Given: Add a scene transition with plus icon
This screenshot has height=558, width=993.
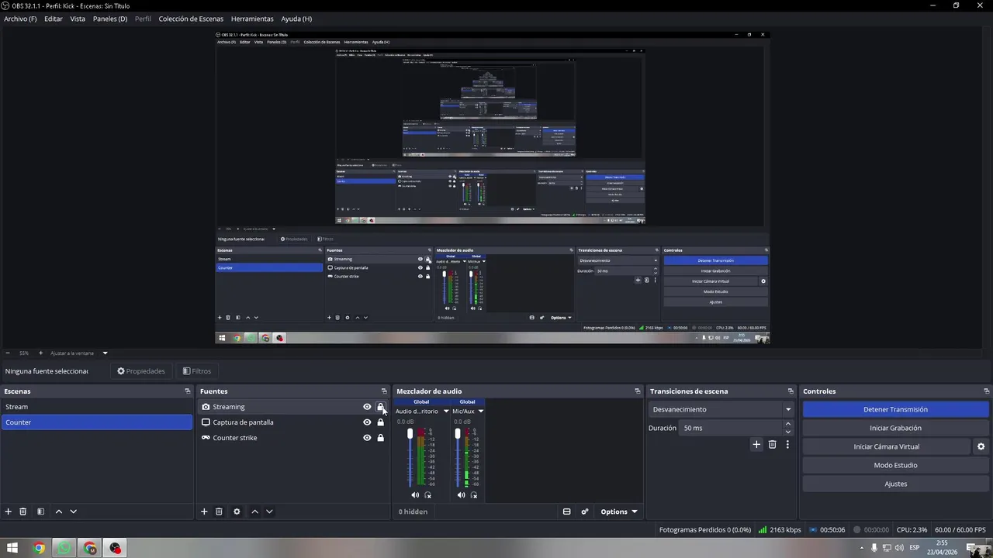Looking at the screenshot, I should (756, 445).
